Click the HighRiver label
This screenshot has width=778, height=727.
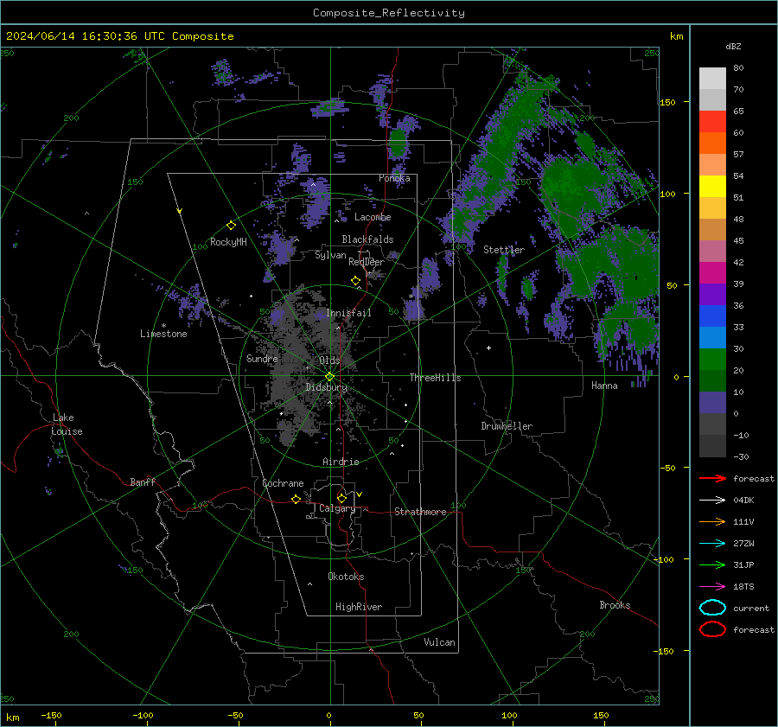tap(359, 607)
